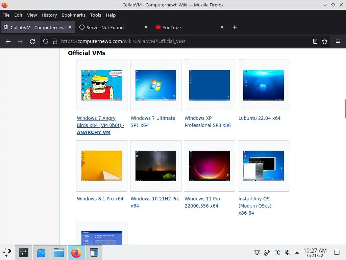Open Windows 11 Pro 22000.556 x64 link
Image resolution: width=346 pixels, height=260 pixels.
pos(202,202)
